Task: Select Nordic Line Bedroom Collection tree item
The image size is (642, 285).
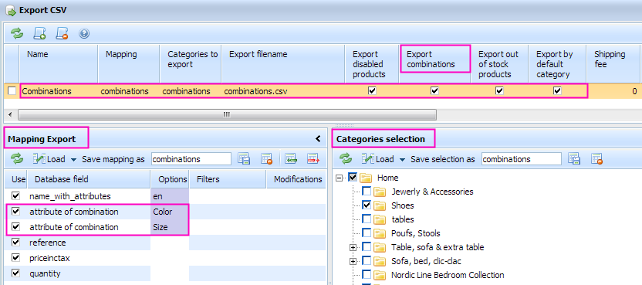Action: [x=448, y=275]
